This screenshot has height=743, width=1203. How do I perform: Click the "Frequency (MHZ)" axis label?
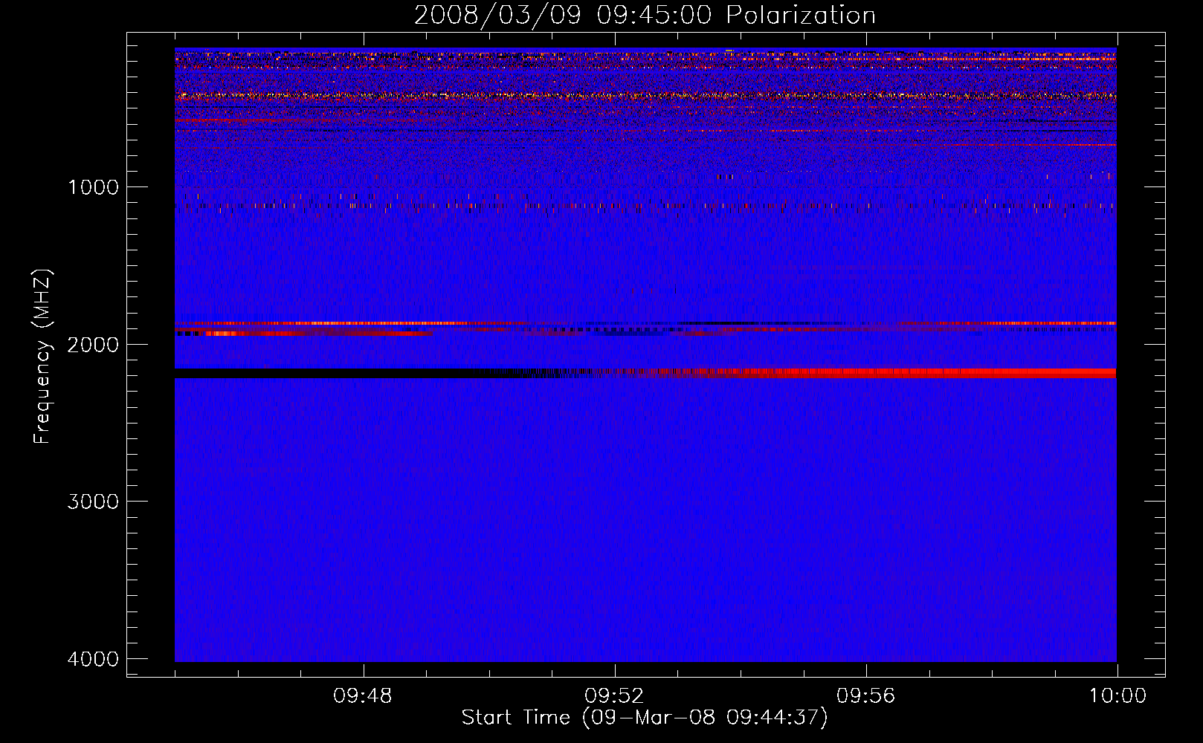pyautogui.click(x=43, y=357)
